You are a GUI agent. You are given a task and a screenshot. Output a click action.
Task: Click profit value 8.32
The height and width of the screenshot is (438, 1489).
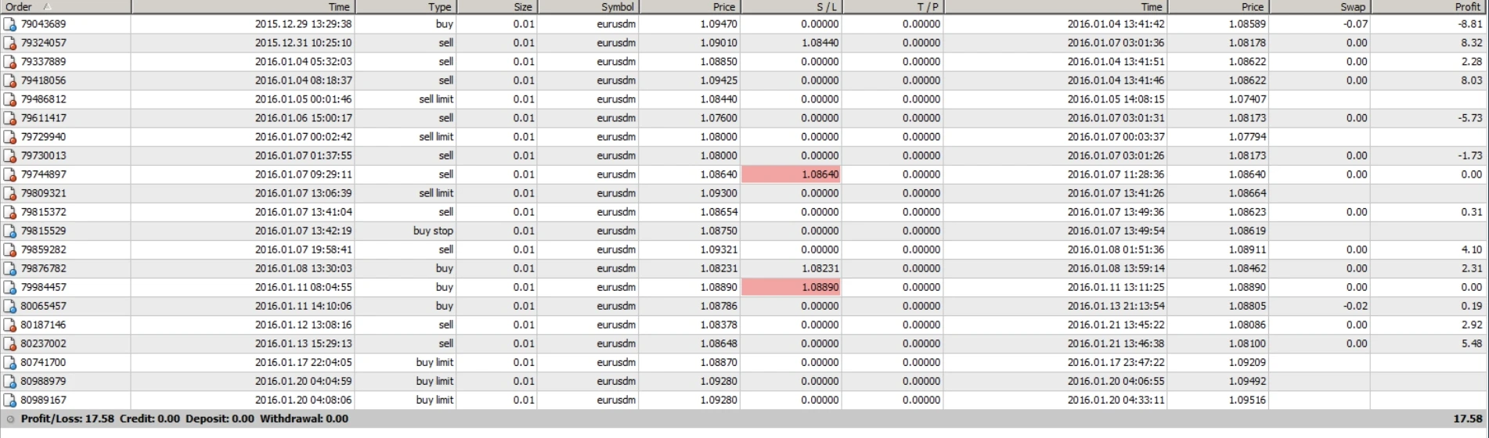point(1472,43)
